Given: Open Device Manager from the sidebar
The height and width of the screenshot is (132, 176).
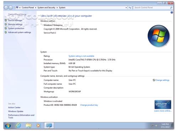Looking at the screenshot, I should click(15, 20).
